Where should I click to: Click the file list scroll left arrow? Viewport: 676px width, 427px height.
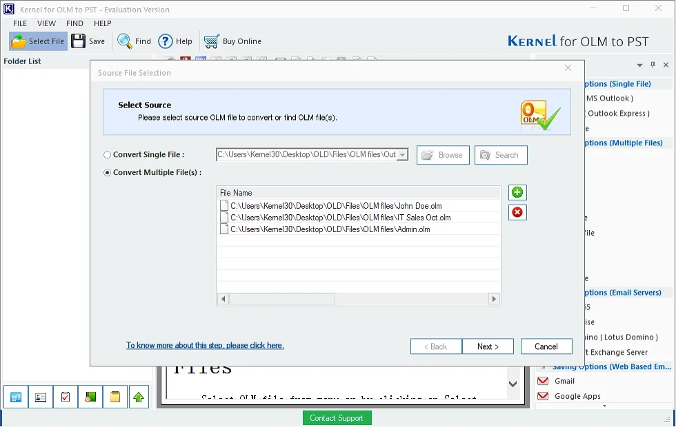[223, 299]
